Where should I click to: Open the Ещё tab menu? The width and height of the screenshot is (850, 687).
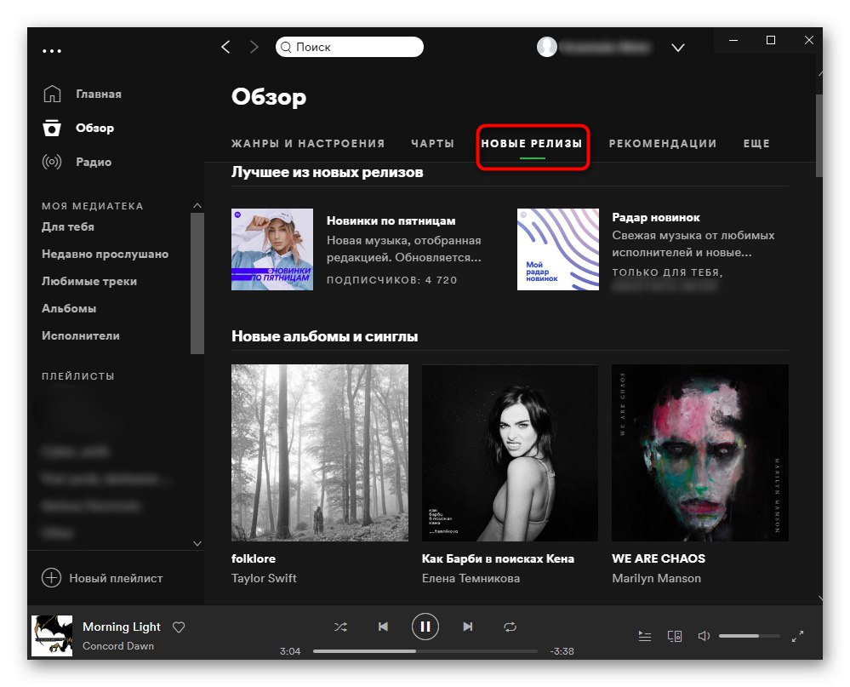(756, 144)
